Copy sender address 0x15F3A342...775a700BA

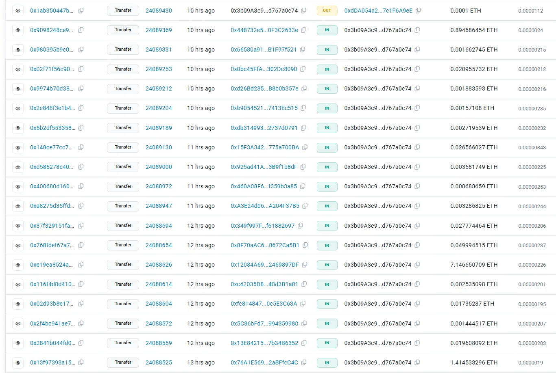305,147
